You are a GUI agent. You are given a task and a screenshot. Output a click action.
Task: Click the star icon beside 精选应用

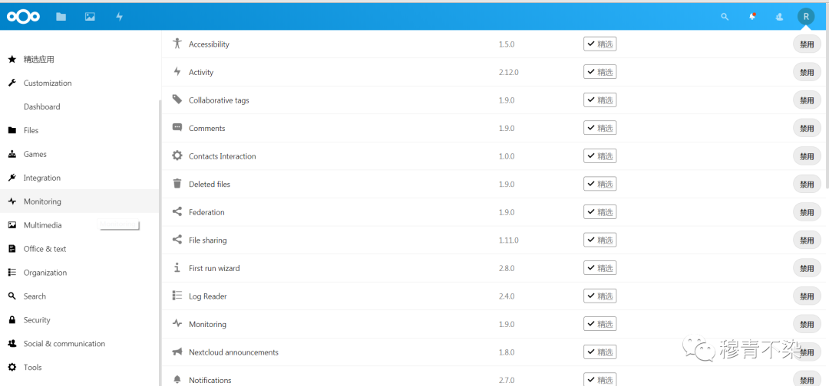[12, 59]
